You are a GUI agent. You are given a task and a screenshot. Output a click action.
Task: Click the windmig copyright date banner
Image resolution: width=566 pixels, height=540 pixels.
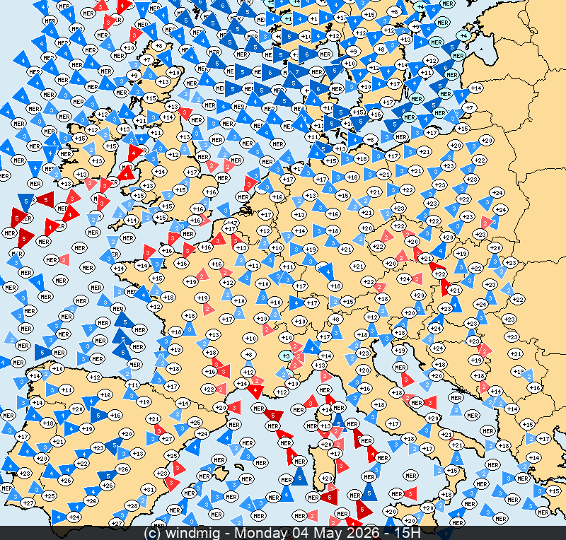click(x=283, y=532)
